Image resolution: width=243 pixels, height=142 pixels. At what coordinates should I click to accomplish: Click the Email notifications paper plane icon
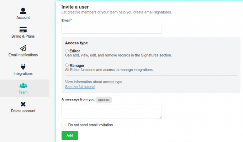point(23,48)
